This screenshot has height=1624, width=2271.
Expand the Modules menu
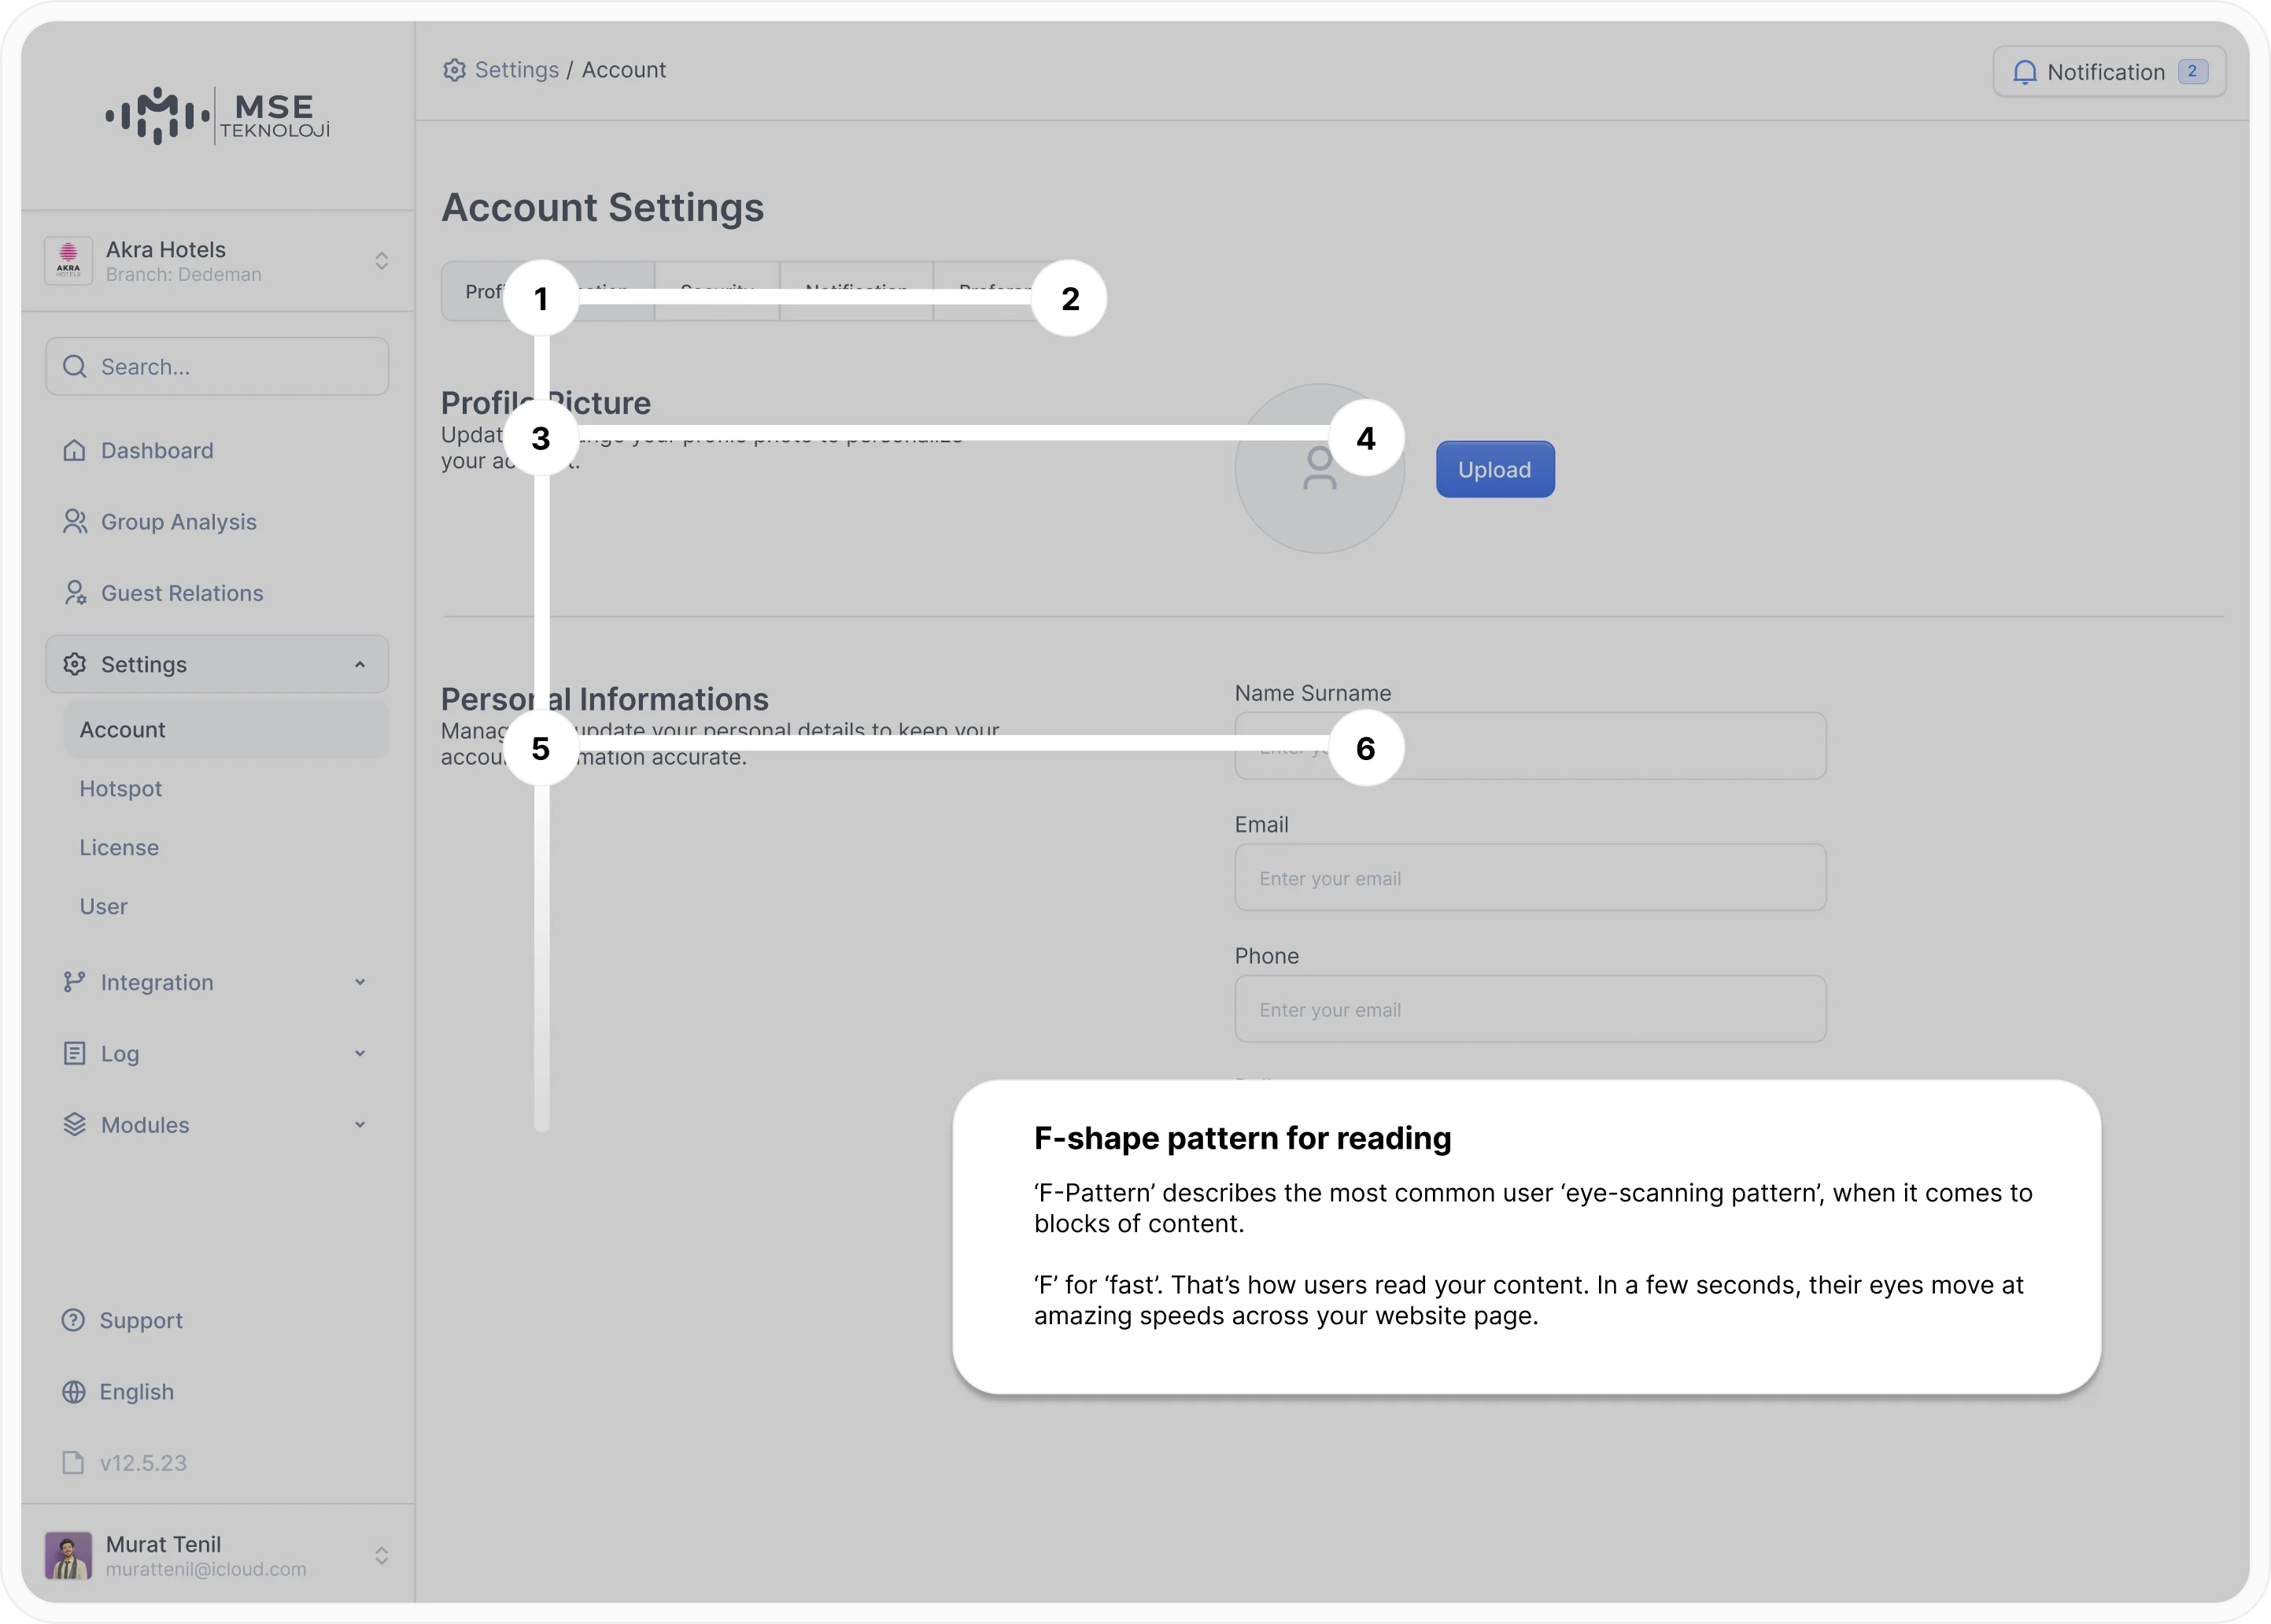[217, 1125]
